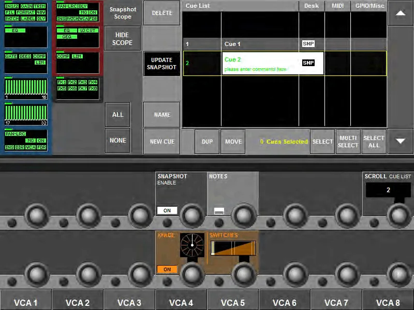Click the 1–16 sends bar block
Image resolution: width=414 pixels, height=310 pixels.
[x=26, y=89]
